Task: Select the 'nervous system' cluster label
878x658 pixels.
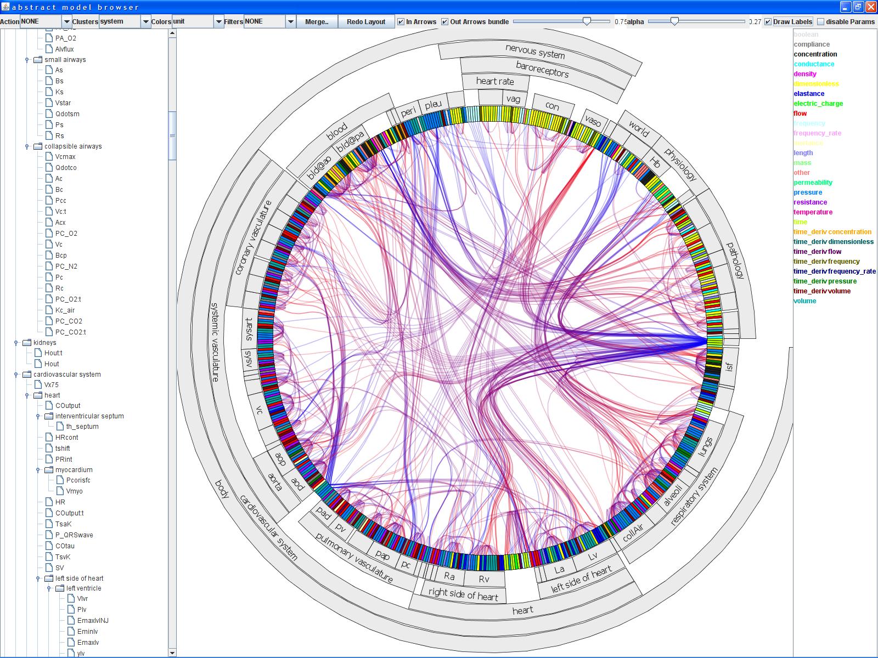Action: 534,52
